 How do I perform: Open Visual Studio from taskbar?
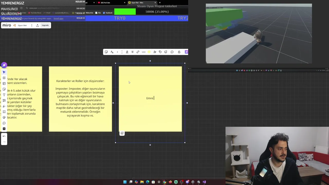click(204, 182)
